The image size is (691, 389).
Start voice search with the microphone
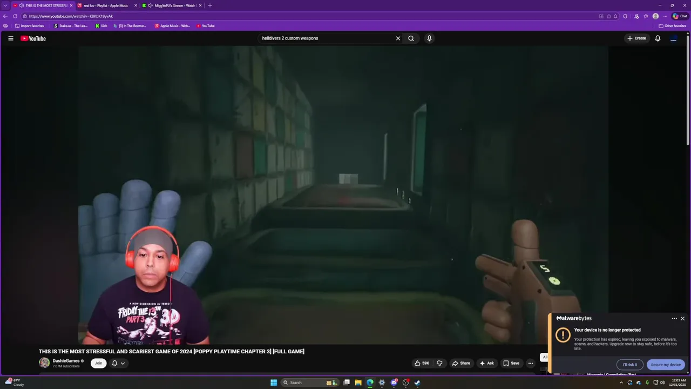click(x=429, y=38)
